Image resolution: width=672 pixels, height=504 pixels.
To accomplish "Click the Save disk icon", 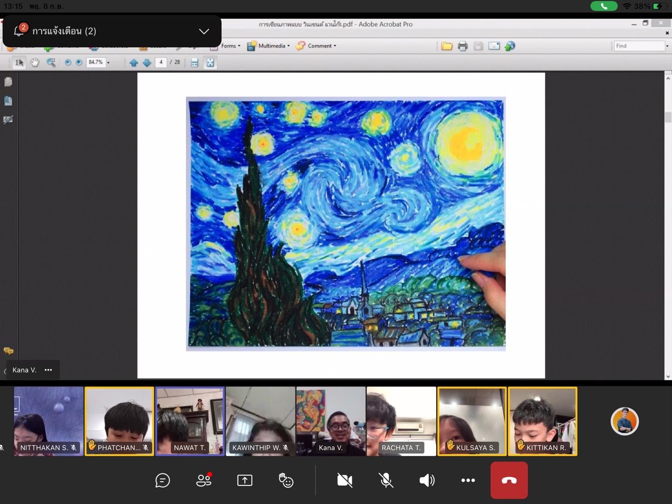I will [478, 46].
